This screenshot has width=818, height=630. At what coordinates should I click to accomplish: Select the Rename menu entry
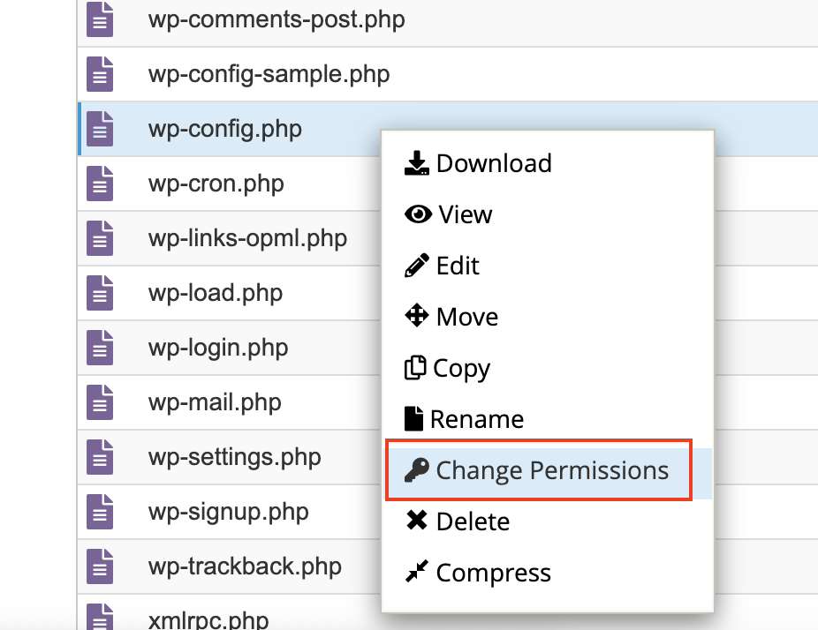pos(477,419)
